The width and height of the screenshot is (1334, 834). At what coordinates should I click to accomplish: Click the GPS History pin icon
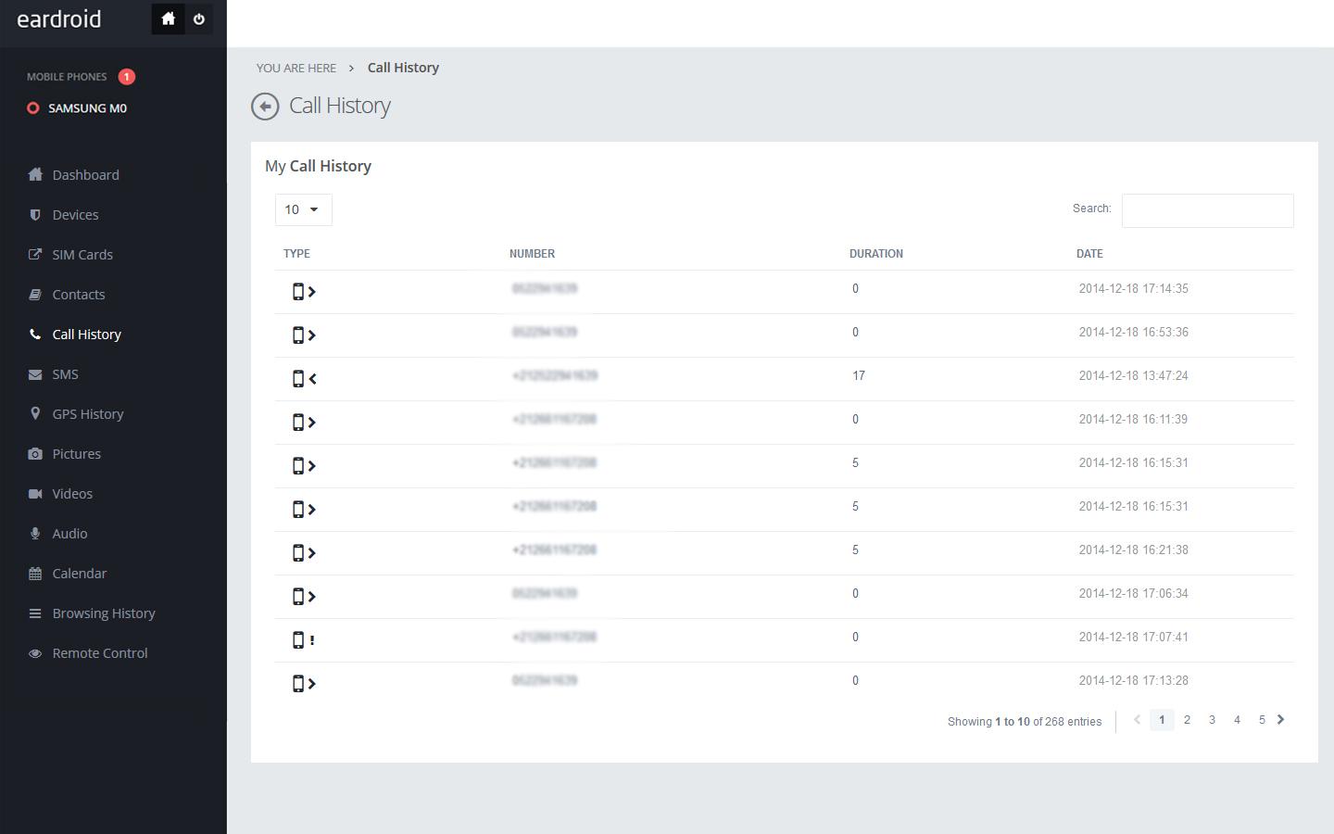point(35,413)
